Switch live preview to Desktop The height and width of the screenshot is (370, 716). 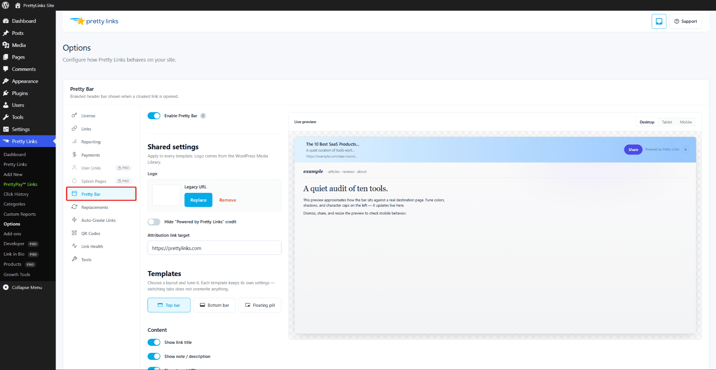click(647, 122)
